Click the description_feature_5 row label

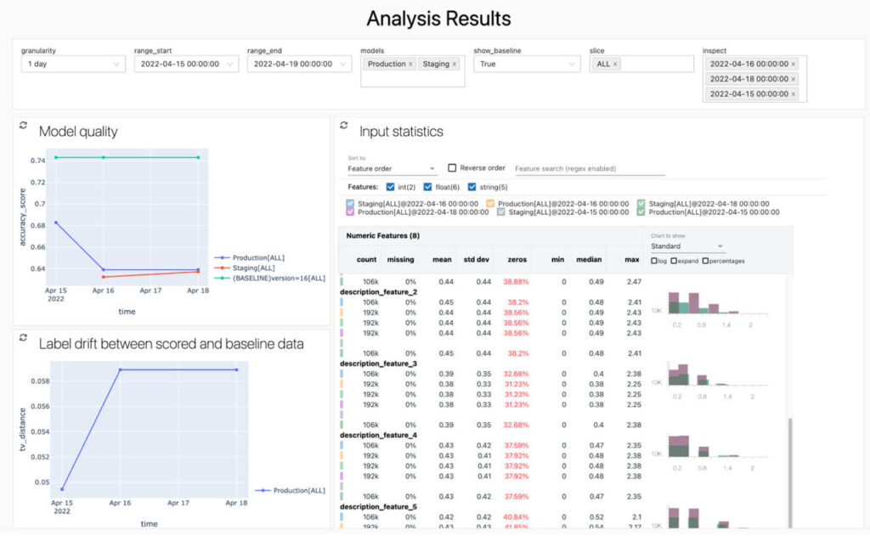click(378, 506)
